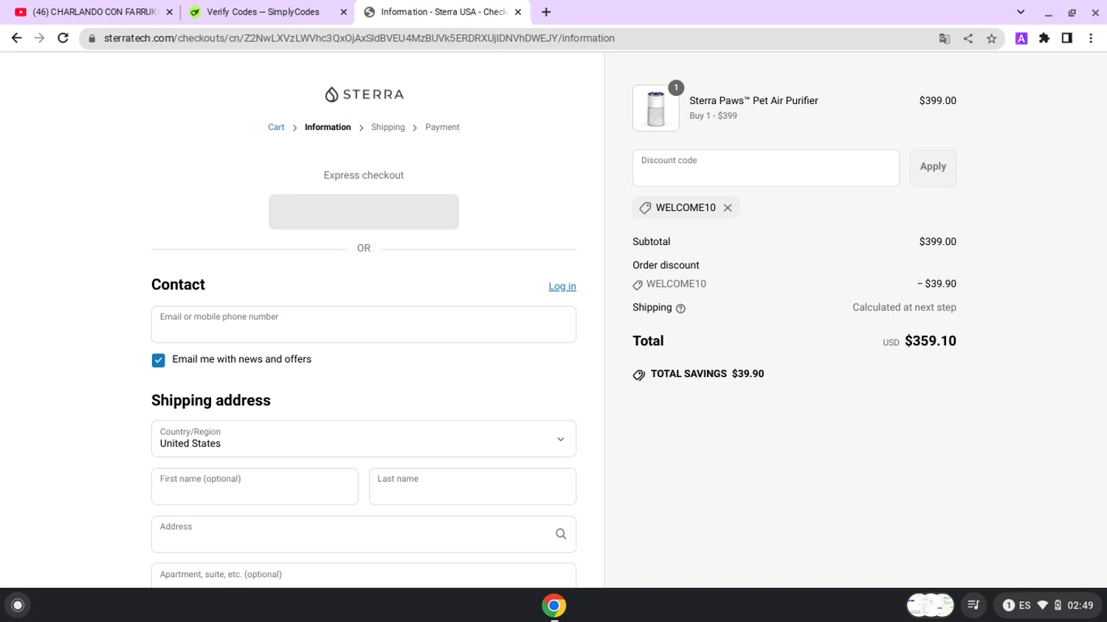Screen dimensions: 1107x622
Task: Click the address search magnifier icon
Action: pyautogui.click(x=561, y=534)
